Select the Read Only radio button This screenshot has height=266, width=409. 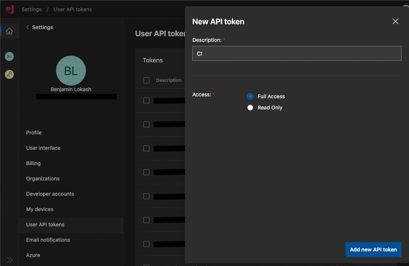tap(250, 108)
